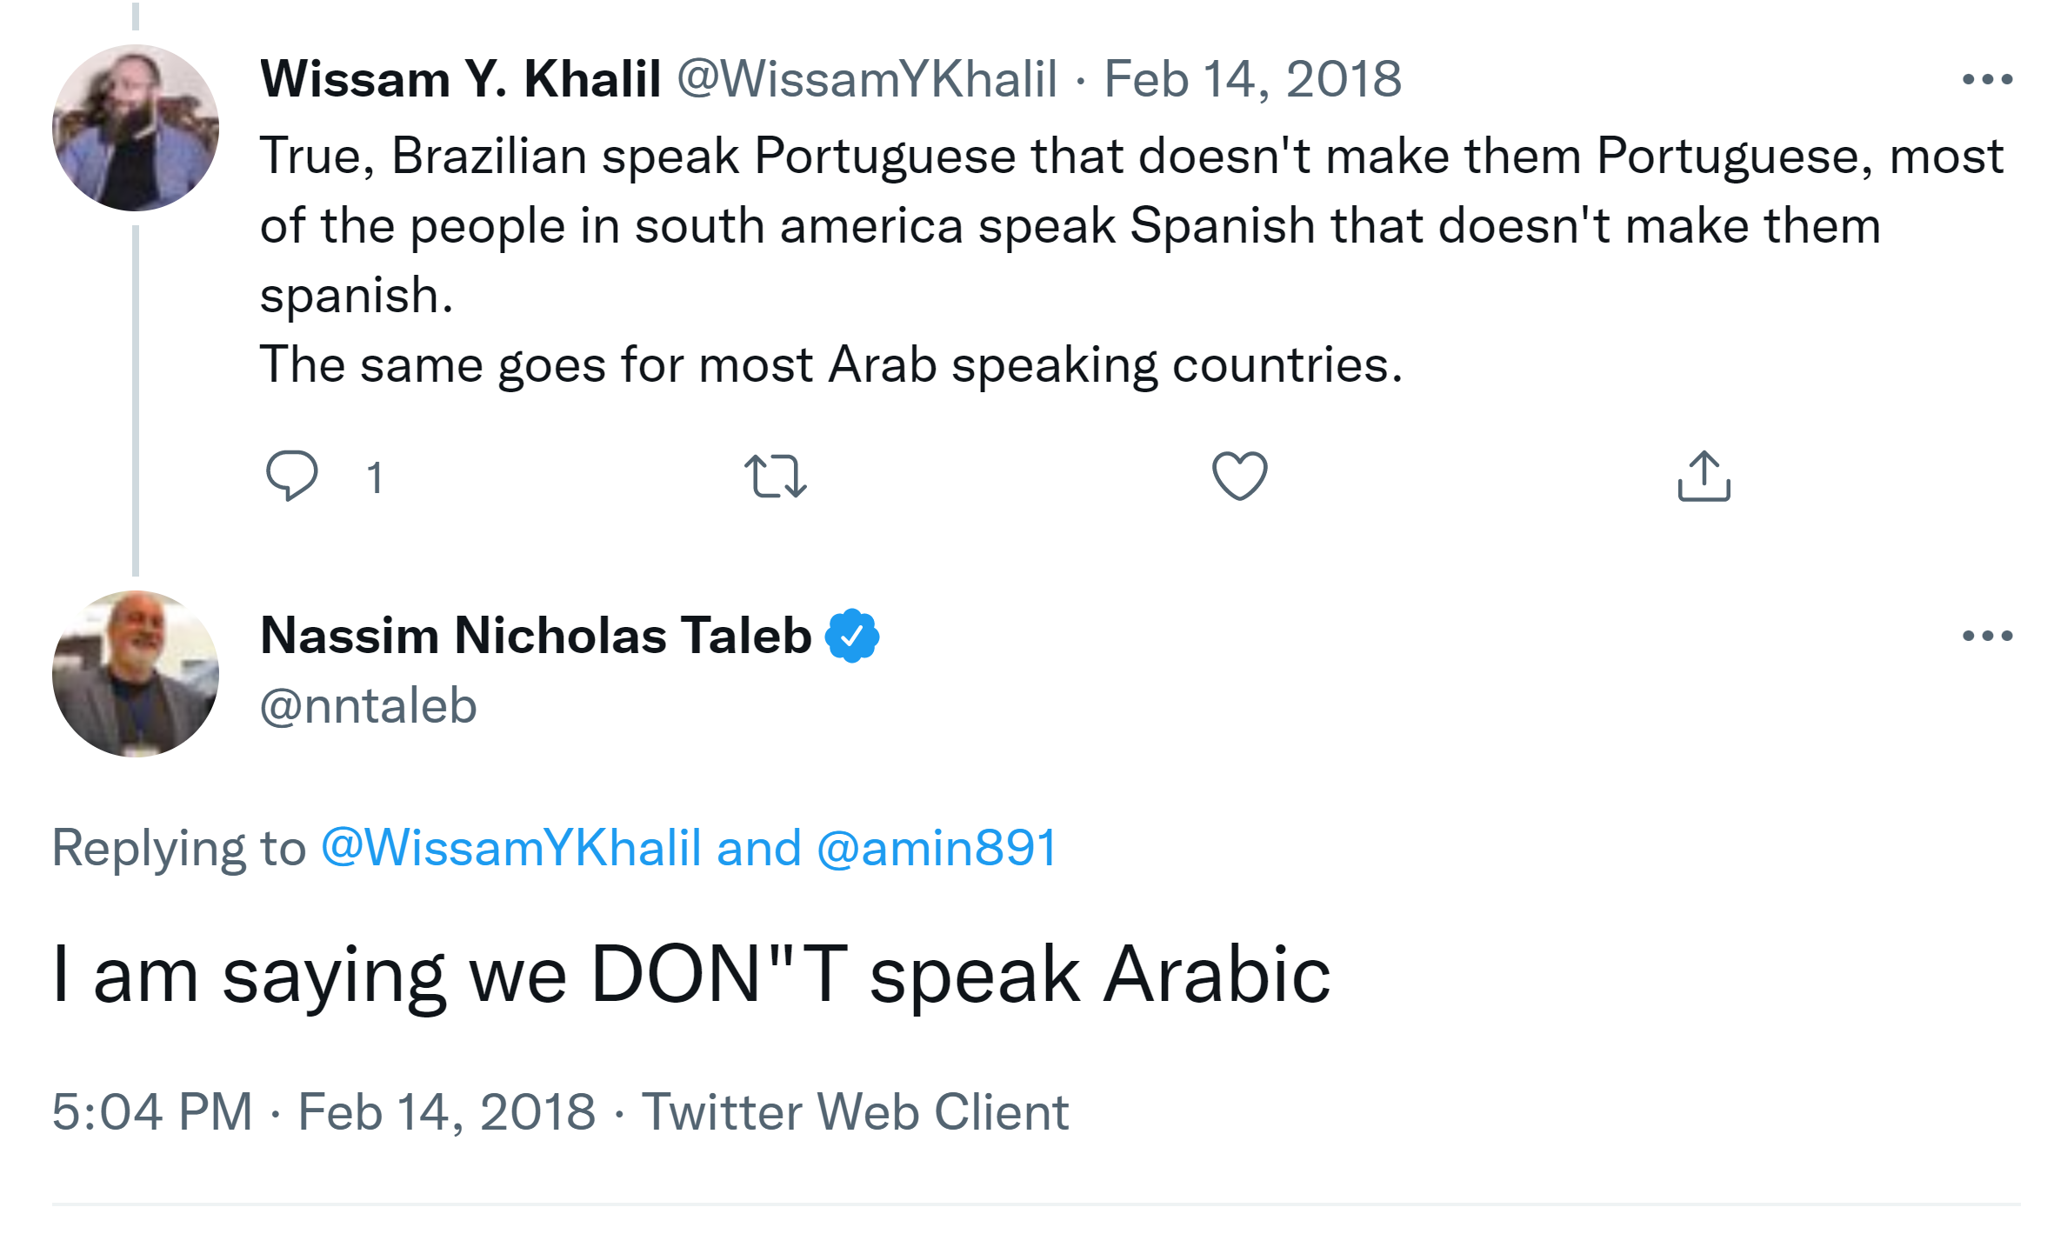Image resolution: width=2047 pixels, height=1234 pixels.
Task: Open the gray @WissamYKhalil handle beside the name
Action: pyautogui.click(x=866, y=80)
